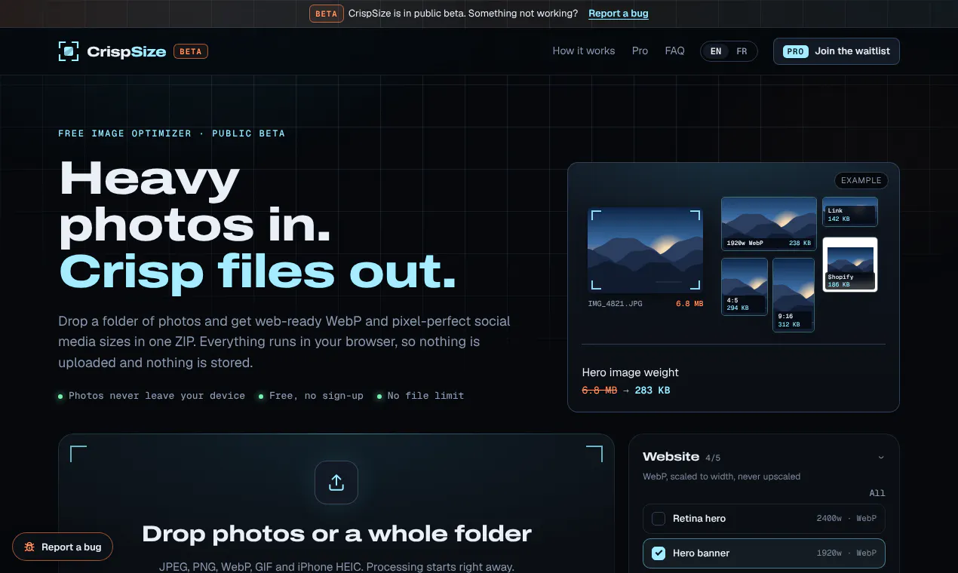Click the Link 142 KB thumbnail
This screenshot has height=573, width=958.
850,212
